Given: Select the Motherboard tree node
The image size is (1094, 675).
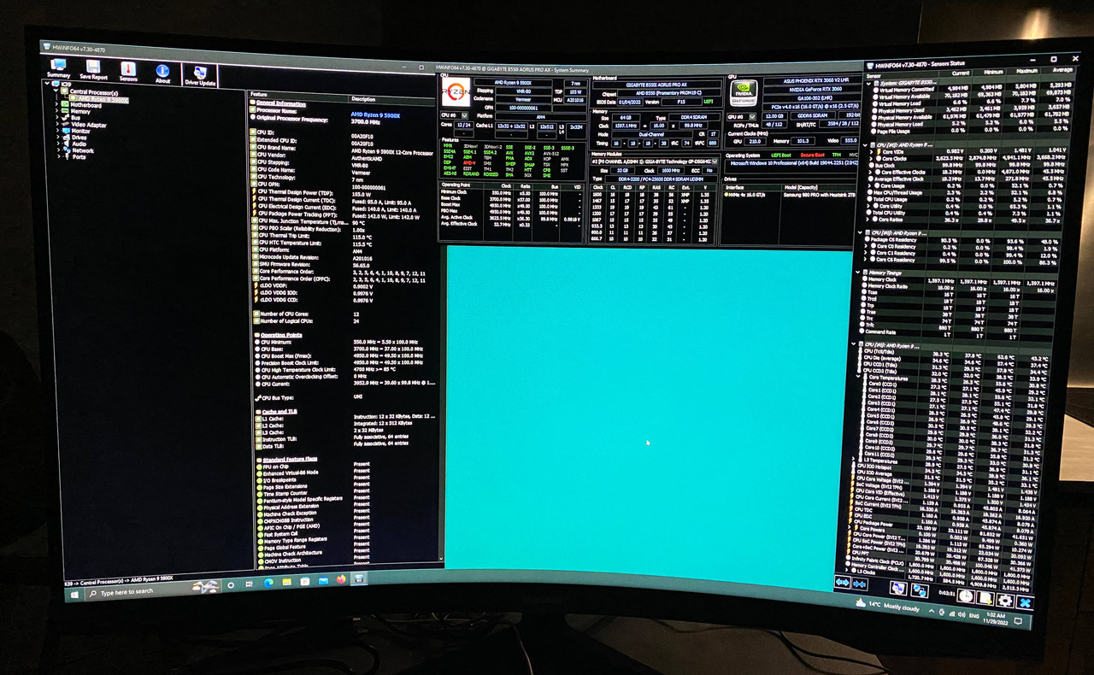Looking at the screenshot, I should 82,106.
